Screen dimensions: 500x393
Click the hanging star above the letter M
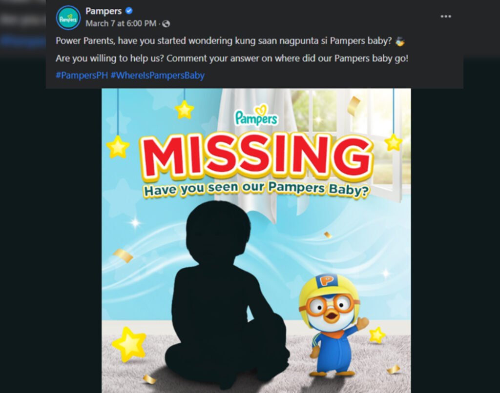118,146
